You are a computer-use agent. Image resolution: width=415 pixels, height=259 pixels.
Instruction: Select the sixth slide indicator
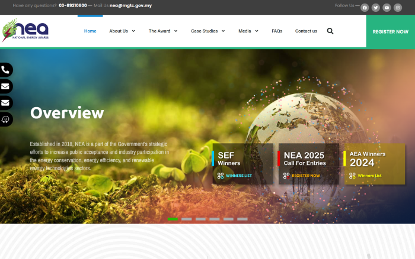tap(242, 219)
